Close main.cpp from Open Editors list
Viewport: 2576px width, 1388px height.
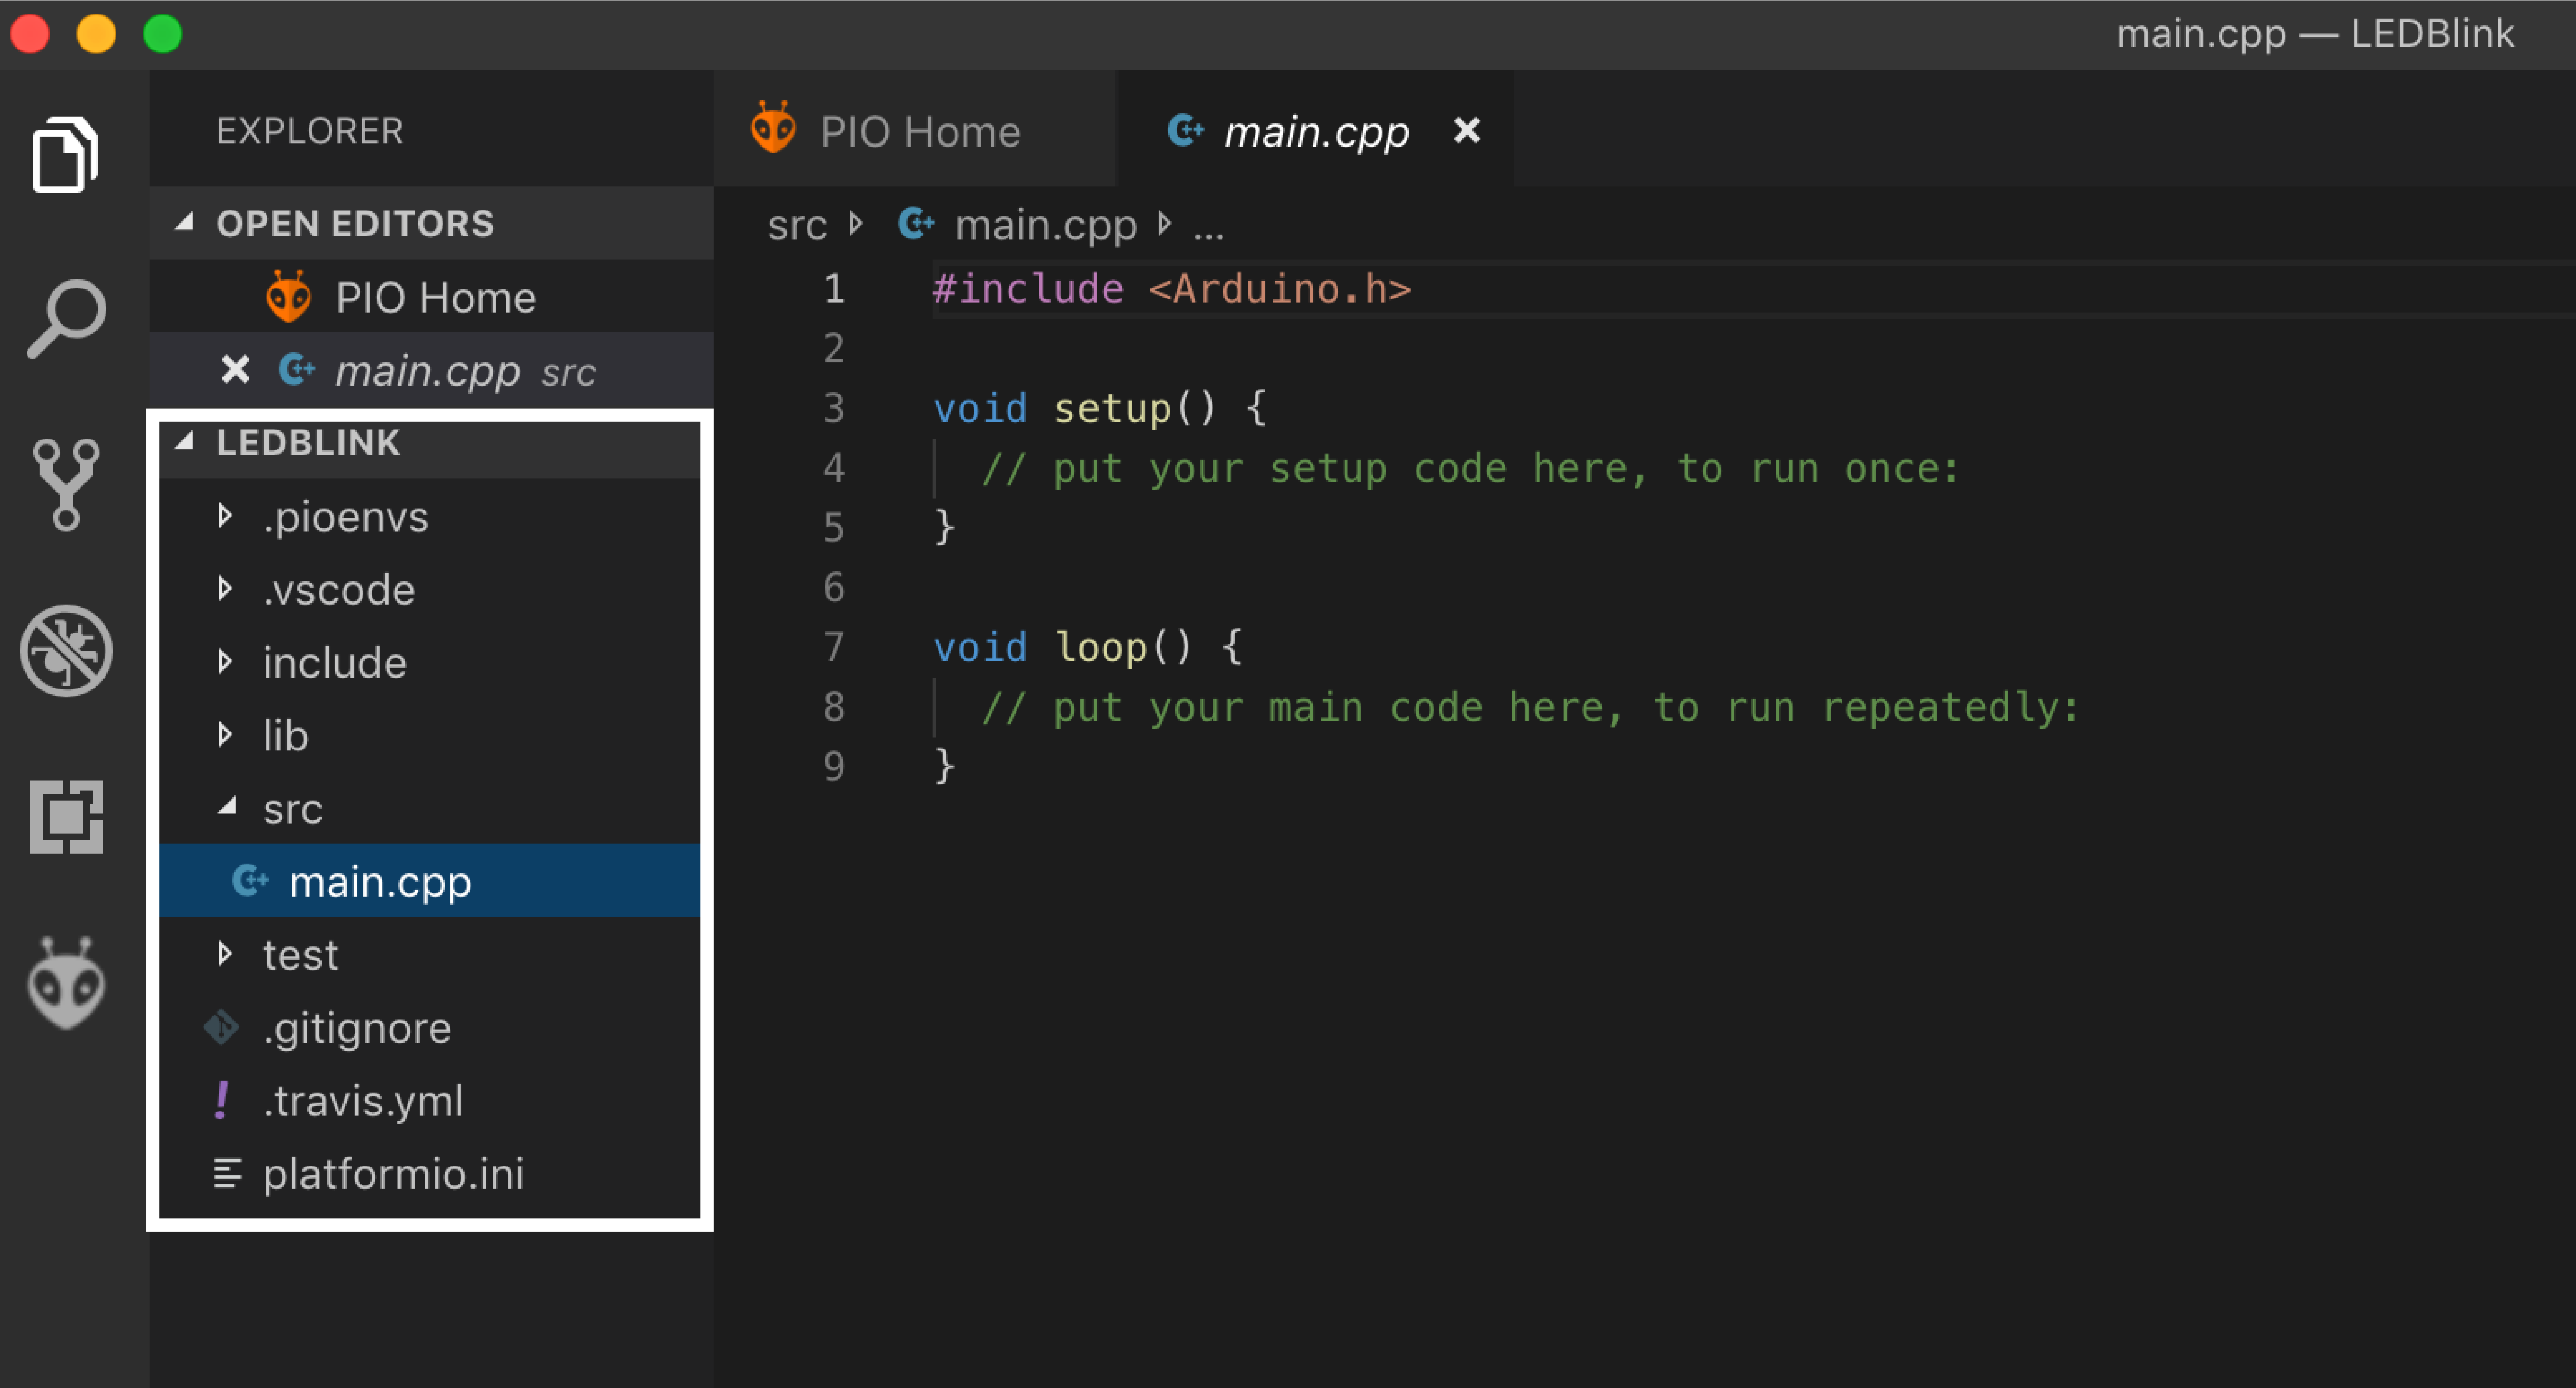click(x=235, y=370)
